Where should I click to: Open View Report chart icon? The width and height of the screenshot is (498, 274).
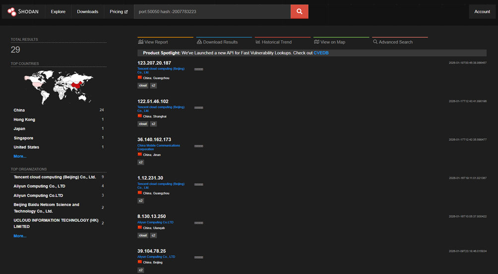tap(141, 42)
